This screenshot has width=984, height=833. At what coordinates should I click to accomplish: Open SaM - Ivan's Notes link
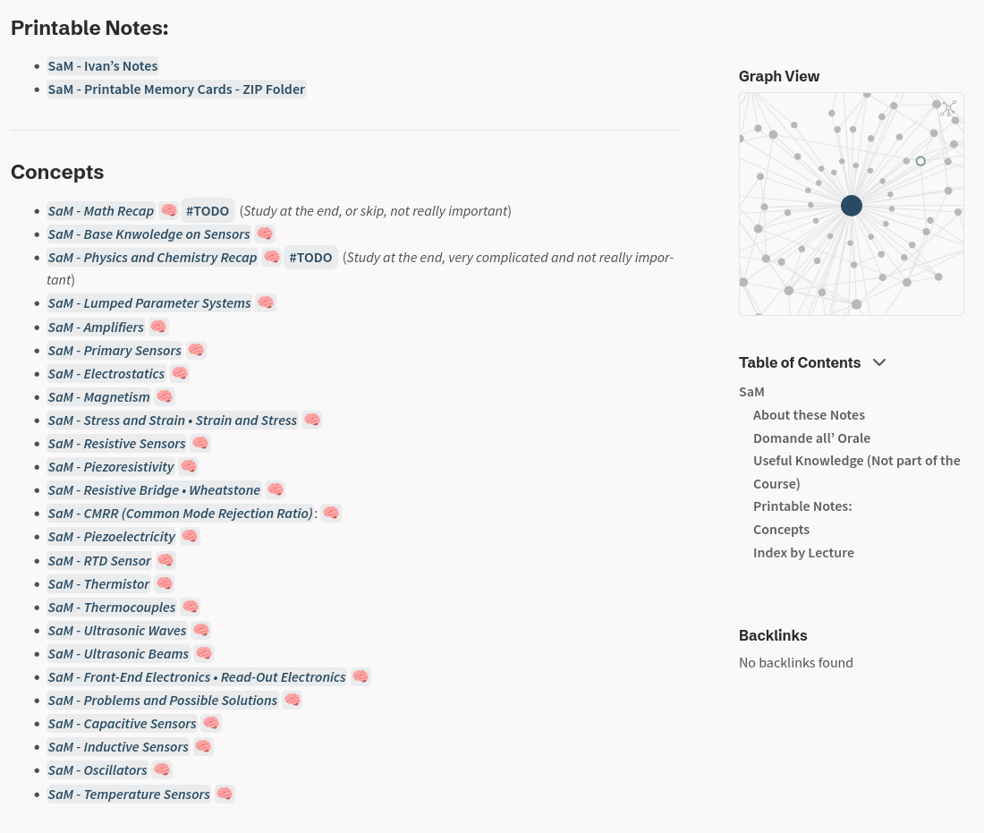[103, 66]
